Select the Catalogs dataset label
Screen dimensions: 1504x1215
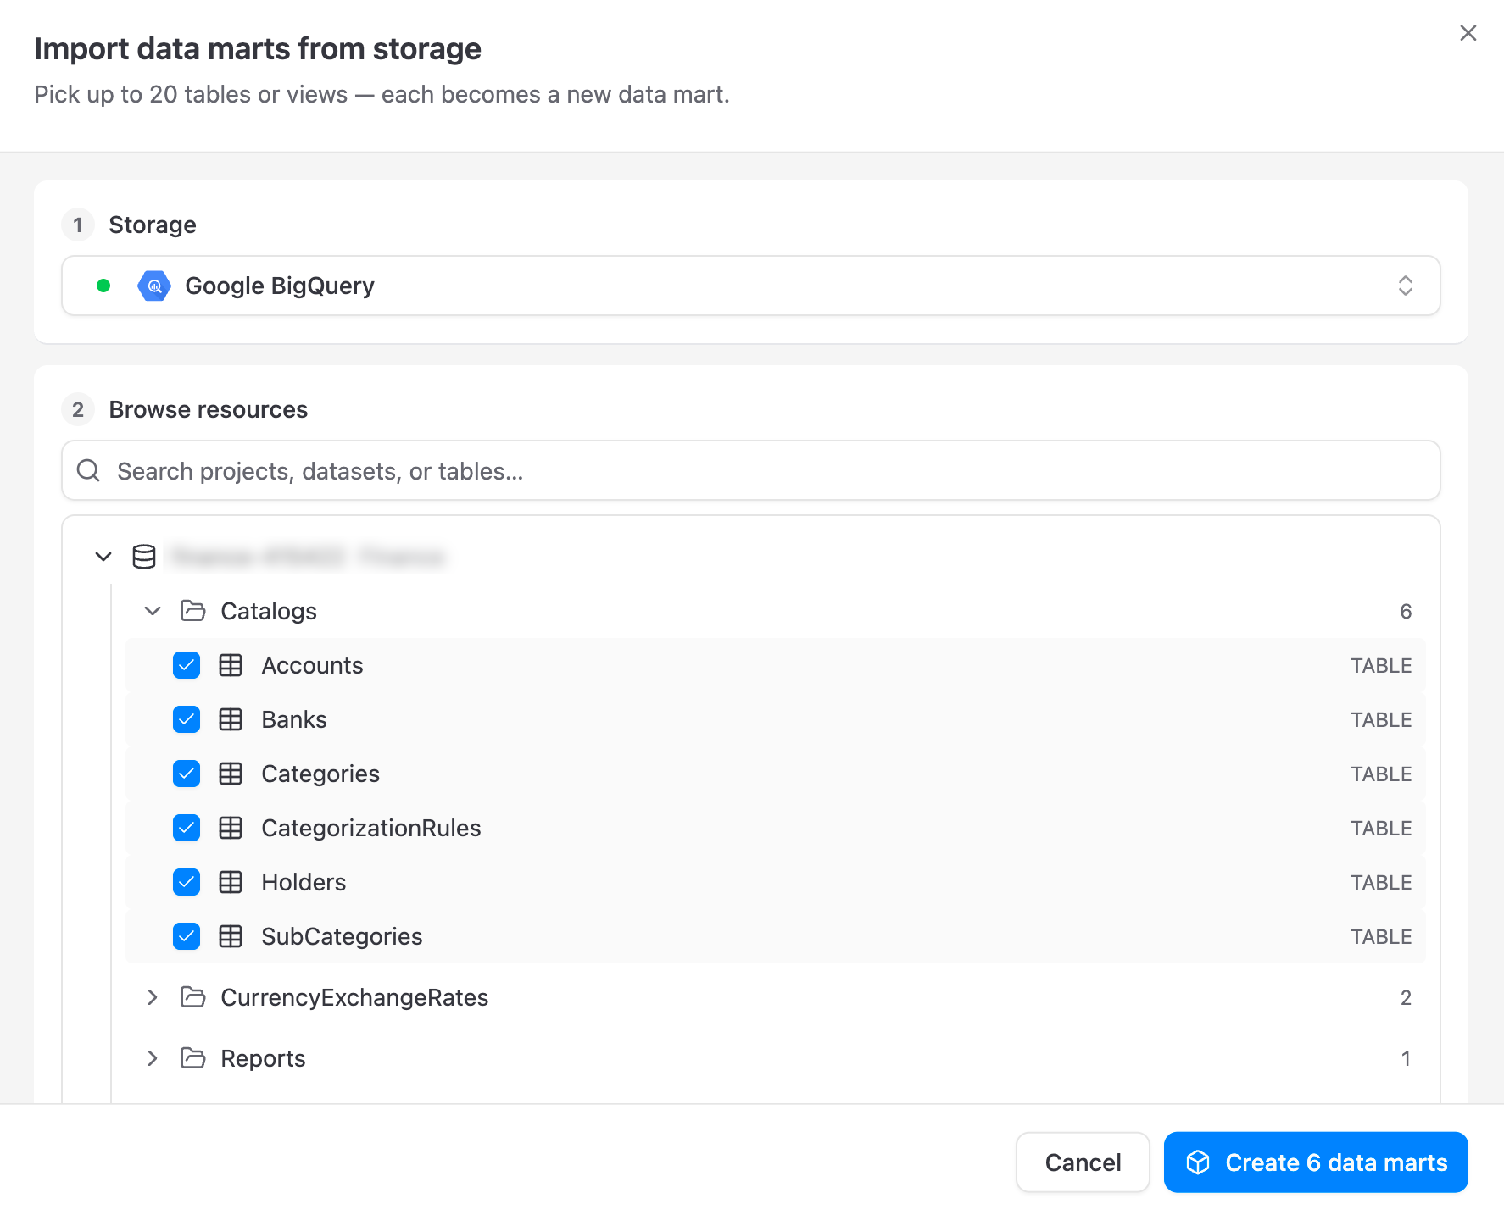269,611
